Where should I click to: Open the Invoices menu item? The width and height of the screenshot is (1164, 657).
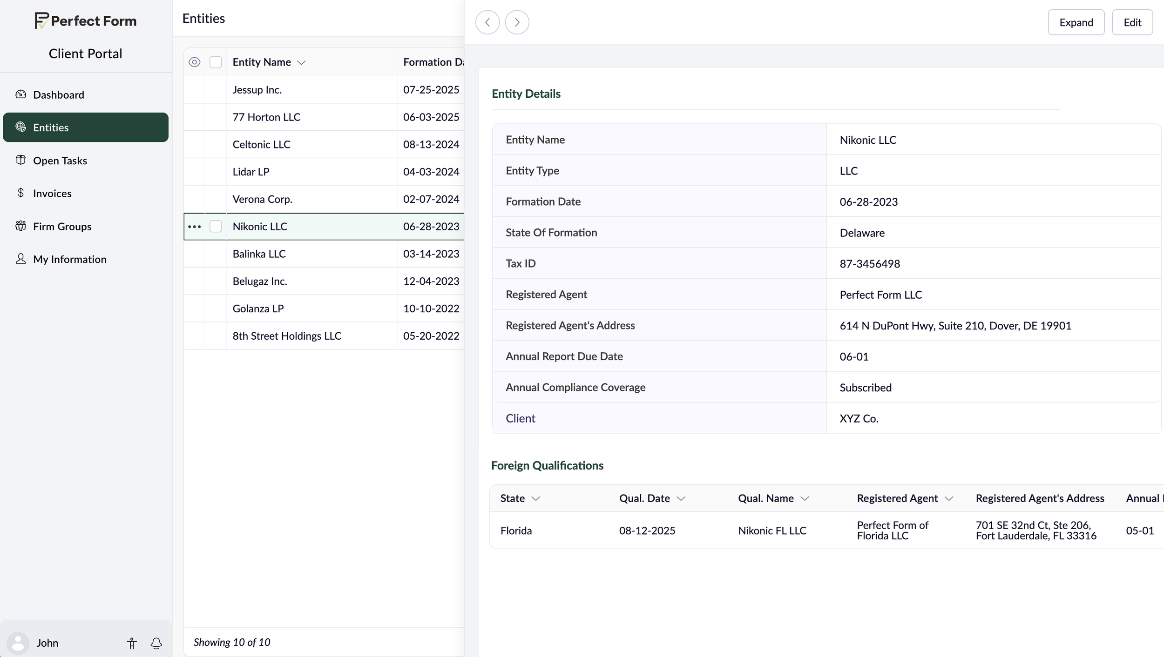coord(86,193)
